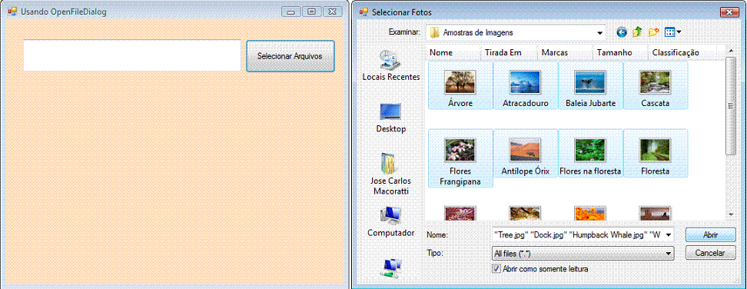
Task: Click the file list vertical scrollbar
Action: pos(731,106)
